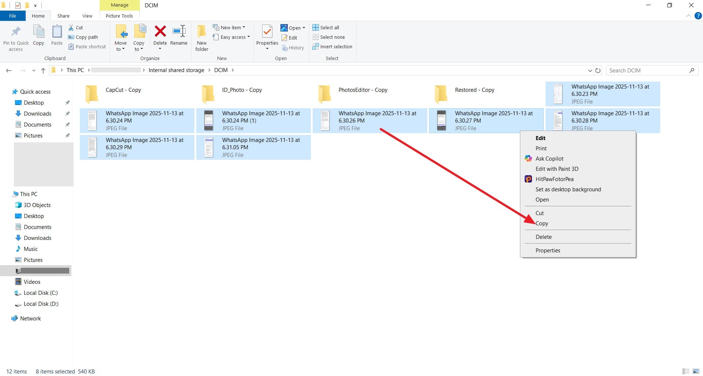Viewport: 703px width, 376px height.
Task: Click the Rename tool
Action: 179,37
